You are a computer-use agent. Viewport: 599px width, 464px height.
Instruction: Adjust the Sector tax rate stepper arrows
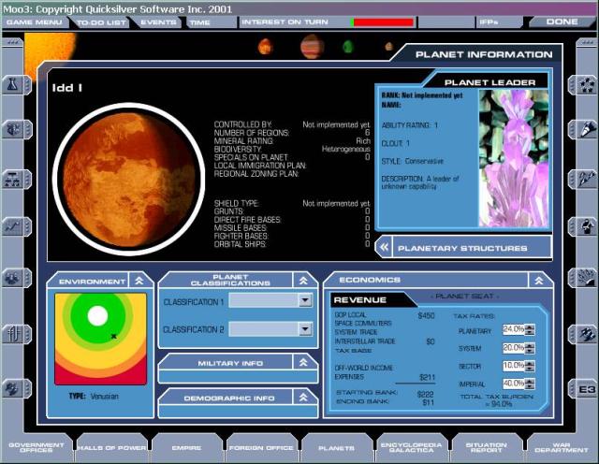[x=530, y=366]
